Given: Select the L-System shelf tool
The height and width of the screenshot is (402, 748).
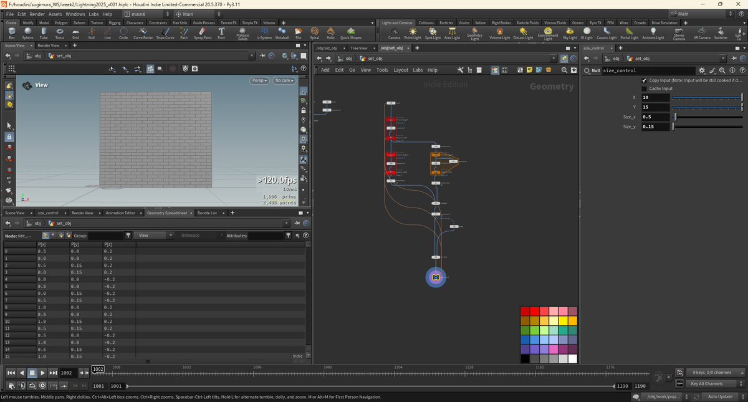Looking at the screenshot, I should pos(265,33).
